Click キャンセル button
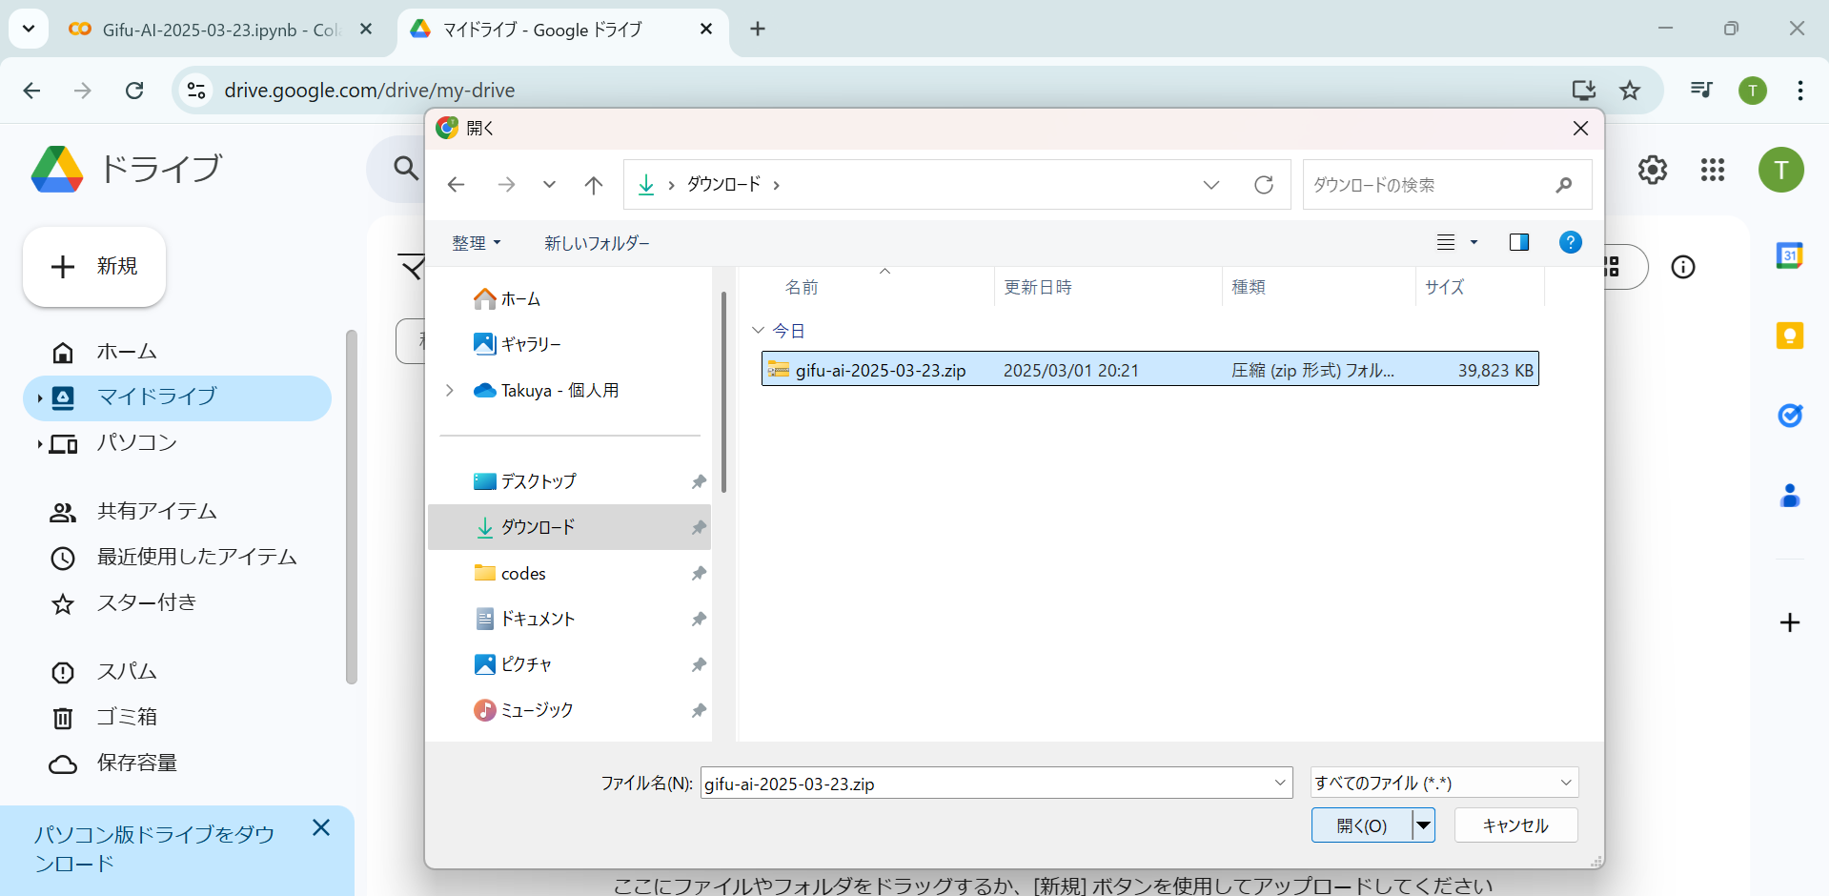Viewport: 1829px width, 896px height. 1515,825
